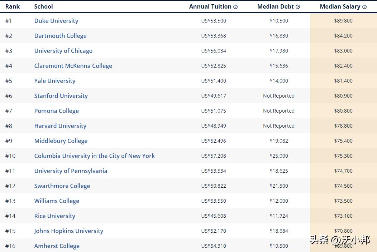This screenshot has height=252, width=377.
Task: Open the Rice University link
Action: pyautogui.click(x=55, y=216)
